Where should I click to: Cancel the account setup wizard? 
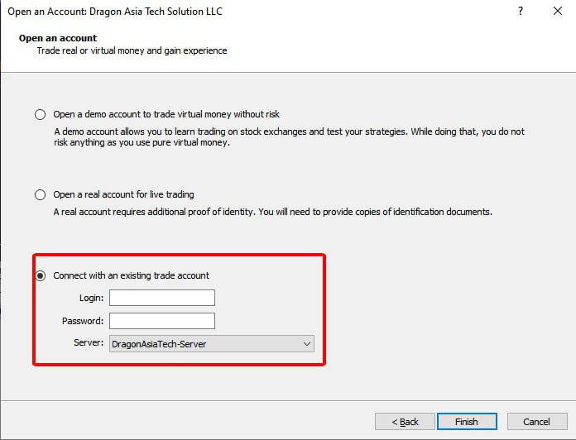click(537, 422)
